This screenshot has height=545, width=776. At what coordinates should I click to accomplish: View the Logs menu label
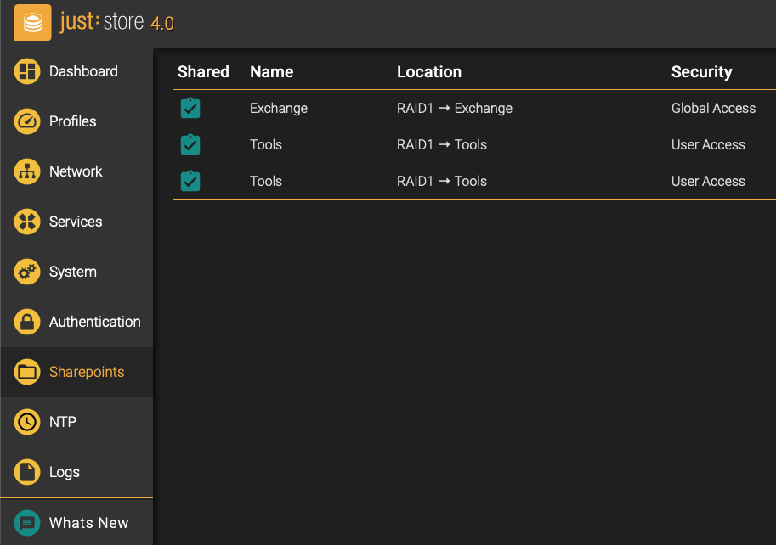click(x=65, y=472)
